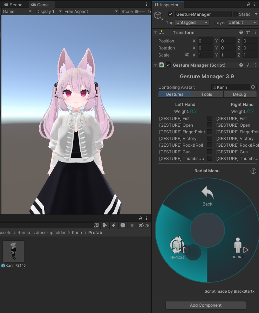Select the nomal radial menu item
Image resolution: width=259 pixels, height=313 pixels.
click(x=238, y=248)
